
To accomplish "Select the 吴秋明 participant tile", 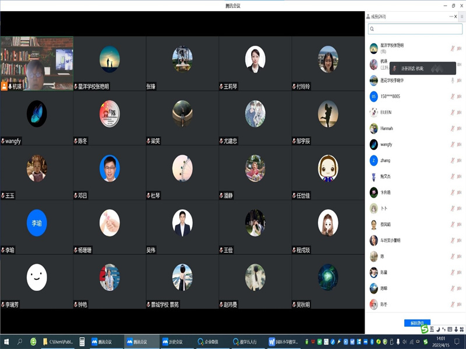I will click(x=328, y=282).
